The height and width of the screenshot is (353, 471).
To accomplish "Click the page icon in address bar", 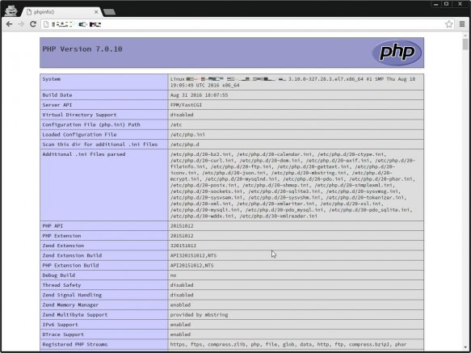I will (46, 24).
